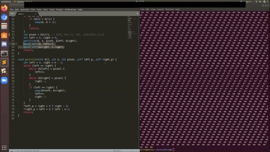Click line number 63 in the gutter

[x=13, y=60]
